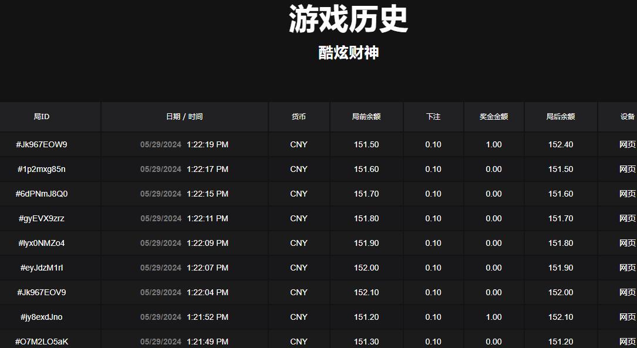Click the 设备 column header

pyautogui.click(x=628, y=117)
